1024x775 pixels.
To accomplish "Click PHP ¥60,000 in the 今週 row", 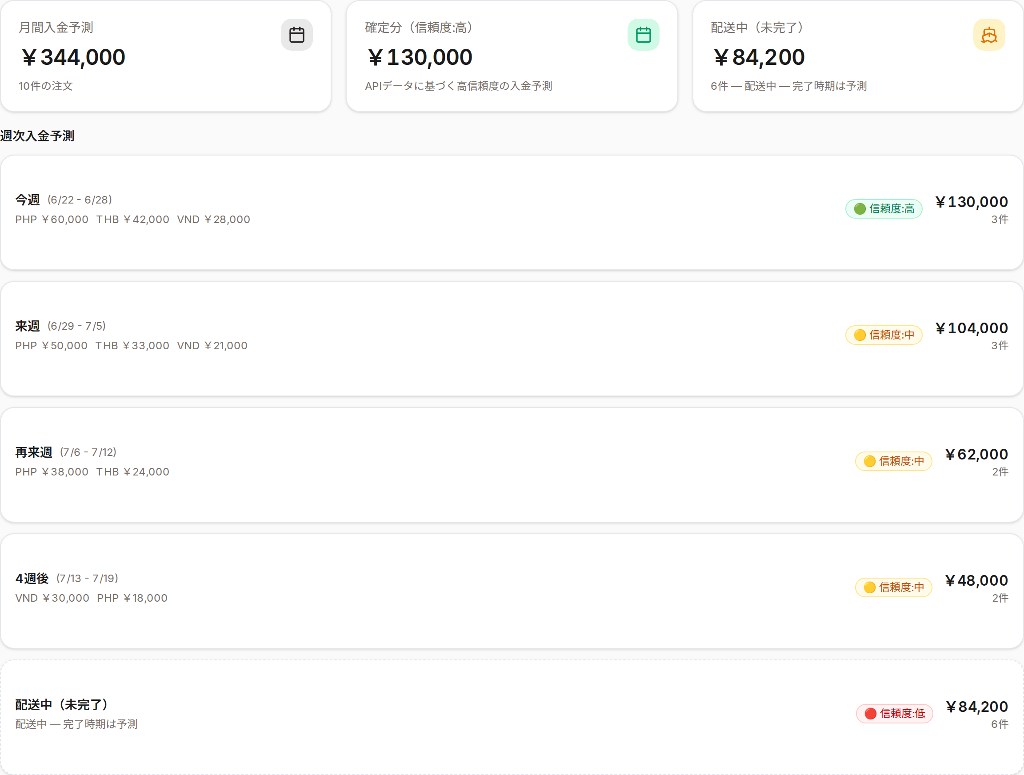I will tap(52, 220).
